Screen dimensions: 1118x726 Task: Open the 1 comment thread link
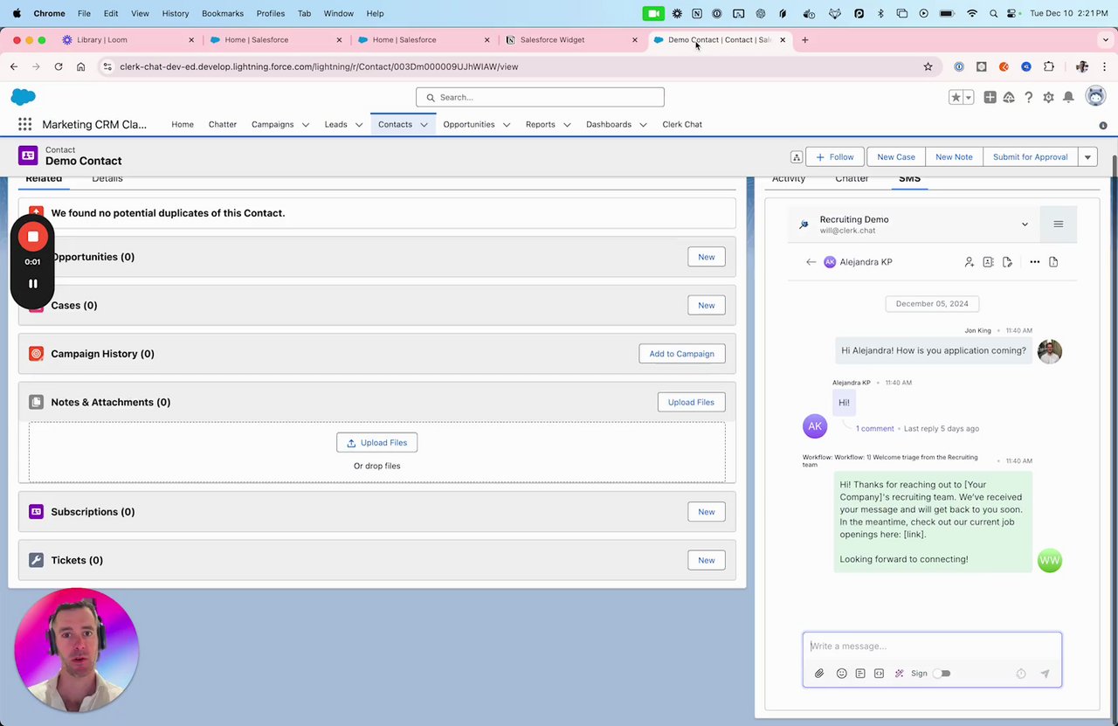874,429
